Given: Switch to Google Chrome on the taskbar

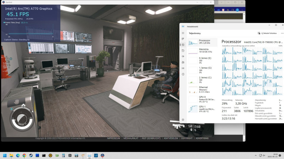Looking at the screenshot, I should tap(24, 155).
